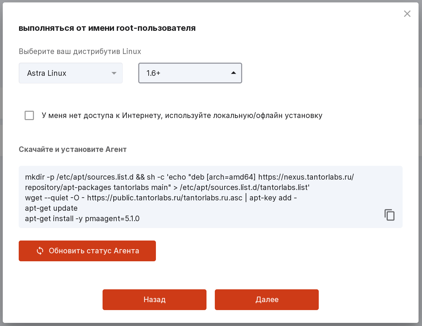Click the Обновить статус Агента button
422x326 pixels.
click(87, 251)
